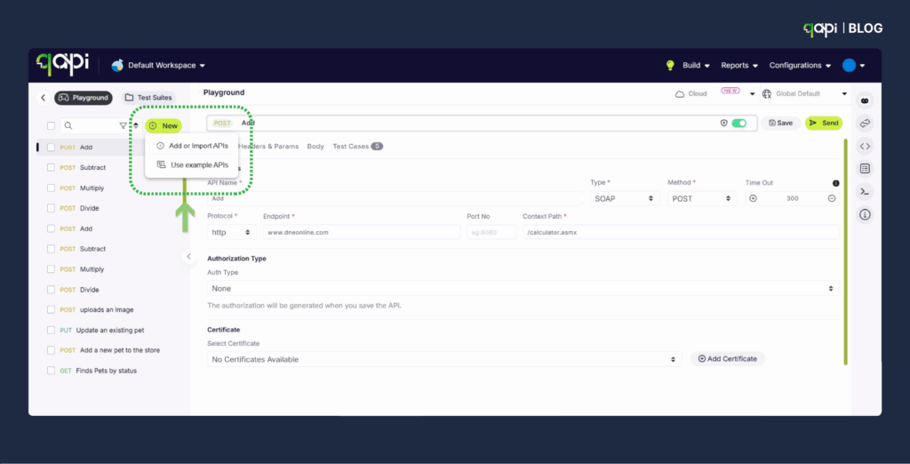Open the Auth Type dropdown showing None
910x464 pixels.
[x=523, y=288]
